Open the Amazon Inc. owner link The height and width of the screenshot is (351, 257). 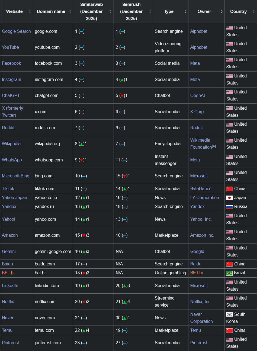pos(202,235)
